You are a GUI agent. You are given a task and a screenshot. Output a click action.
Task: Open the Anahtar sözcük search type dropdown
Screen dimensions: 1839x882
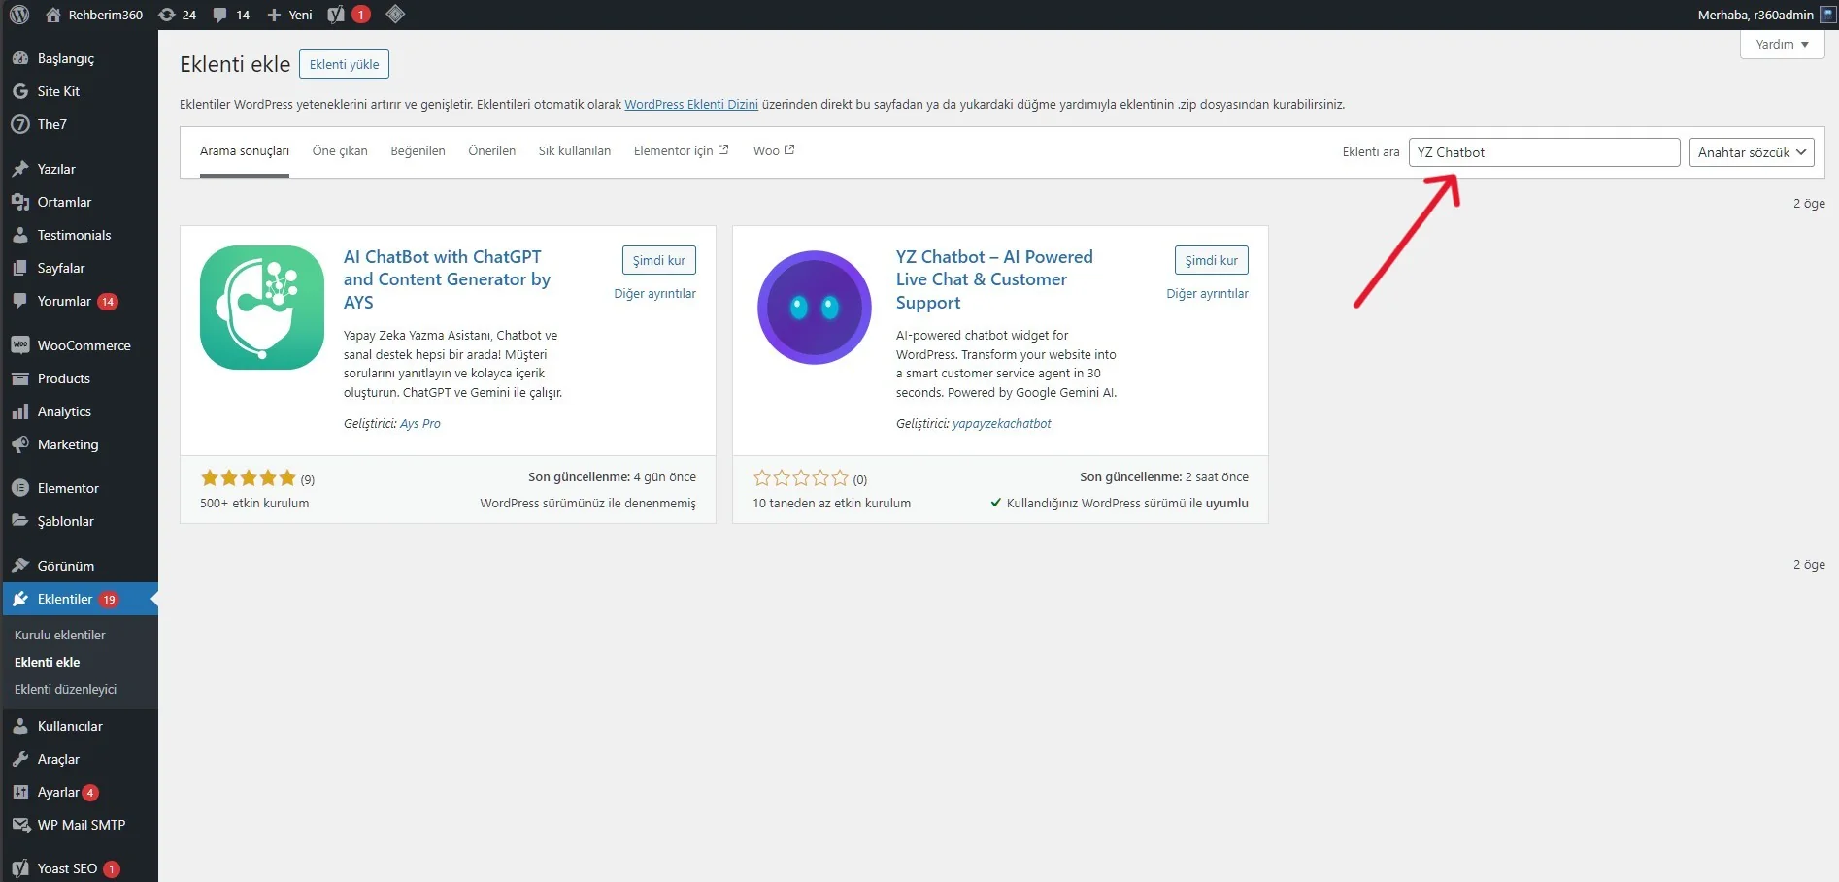1751,152
